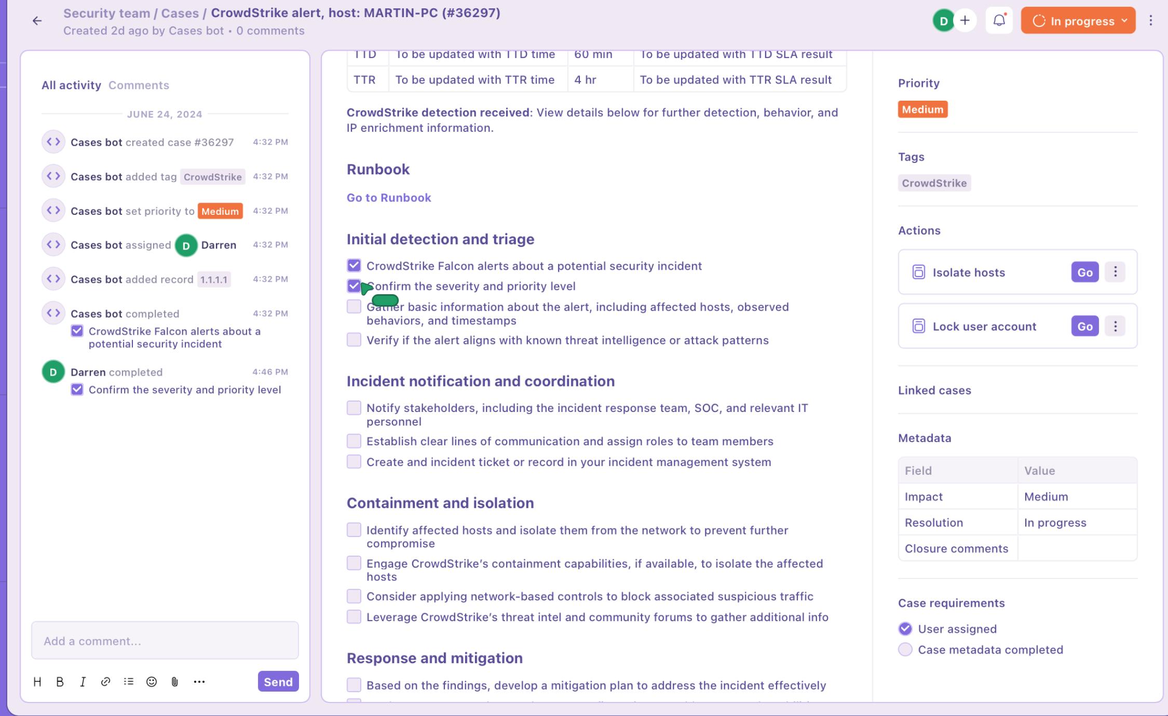This screenshot has width=1168, height=716.
Task: Check 'Verify if the alert aligns' checkbox
Action: click(x=354, y=340)
